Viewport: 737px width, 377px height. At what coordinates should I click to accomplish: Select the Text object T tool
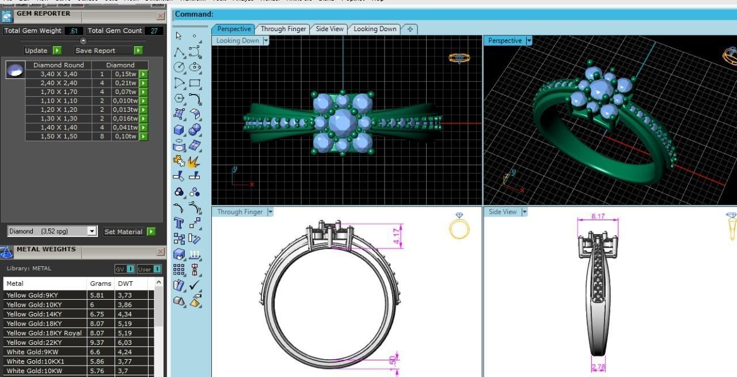click(x=179, y=223)
